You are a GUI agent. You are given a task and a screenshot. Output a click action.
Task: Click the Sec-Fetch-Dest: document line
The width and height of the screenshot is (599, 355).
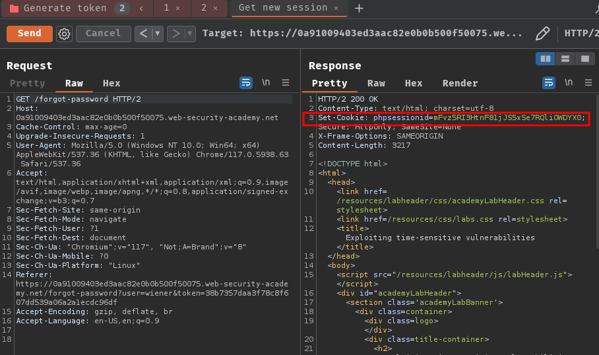[x=71, y=238]
